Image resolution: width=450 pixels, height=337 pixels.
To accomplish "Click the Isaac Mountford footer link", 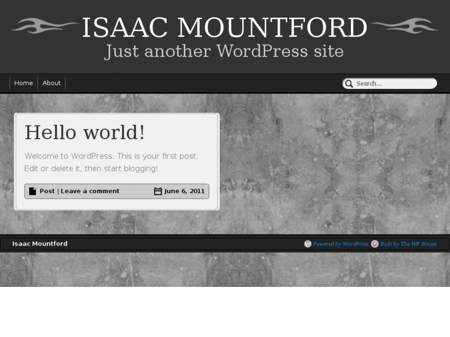I will (40, 244).
